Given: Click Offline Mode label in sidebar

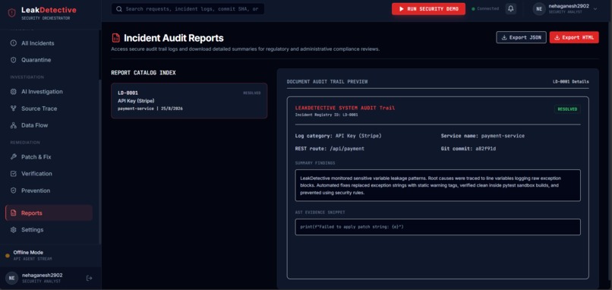Looking at the screenshot, I should 28,253.
